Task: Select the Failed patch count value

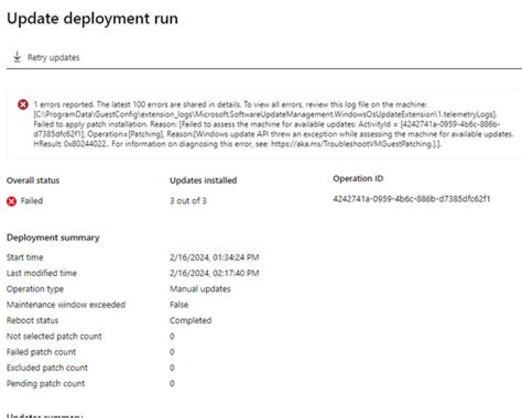Action: (x=172, y=352)
